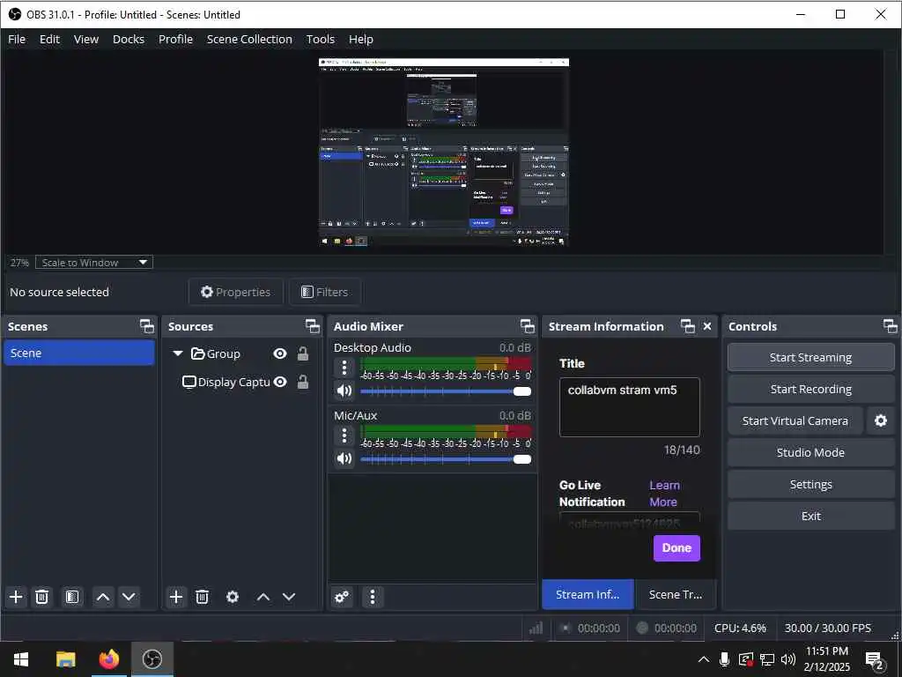Open the Scale to Window dropdown
The image size is (902, 677).
[x=93, y=263]
